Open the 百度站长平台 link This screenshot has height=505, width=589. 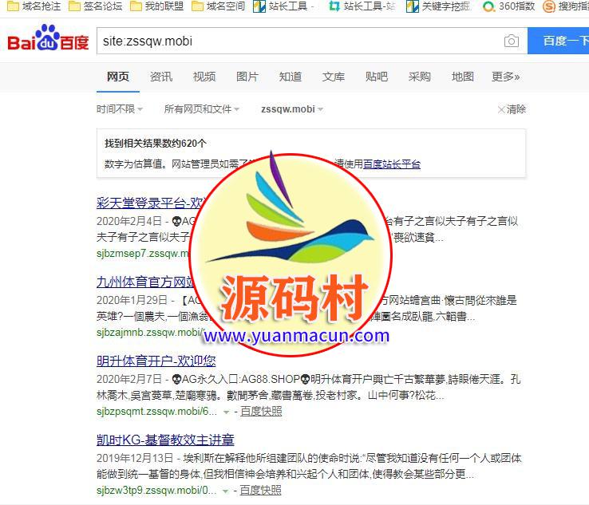point(392,164)
